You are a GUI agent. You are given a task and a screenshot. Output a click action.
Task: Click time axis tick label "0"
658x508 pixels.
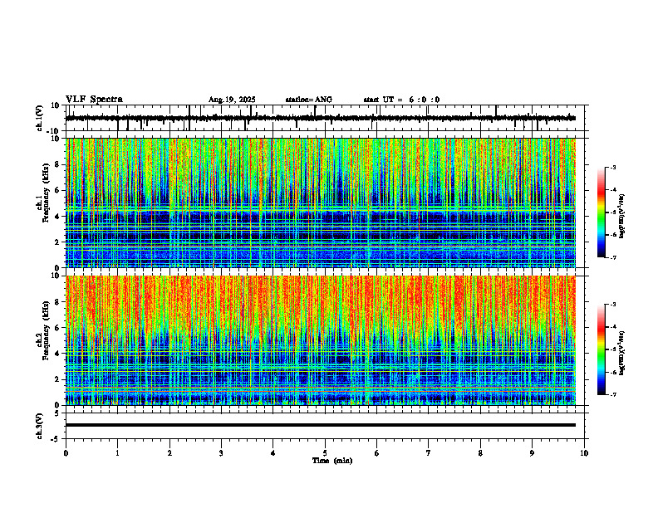[66, 453]
